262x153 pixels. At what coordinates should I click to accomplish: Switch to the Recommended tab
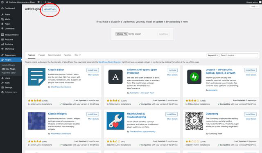54,55
